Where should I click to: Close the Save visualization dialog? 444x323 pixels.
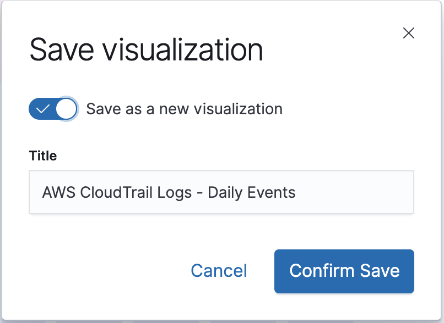[409, 33]
